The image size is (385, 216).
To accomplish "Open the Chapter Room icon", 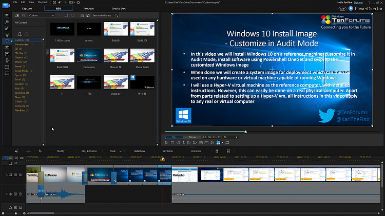I will coord(7,67).
